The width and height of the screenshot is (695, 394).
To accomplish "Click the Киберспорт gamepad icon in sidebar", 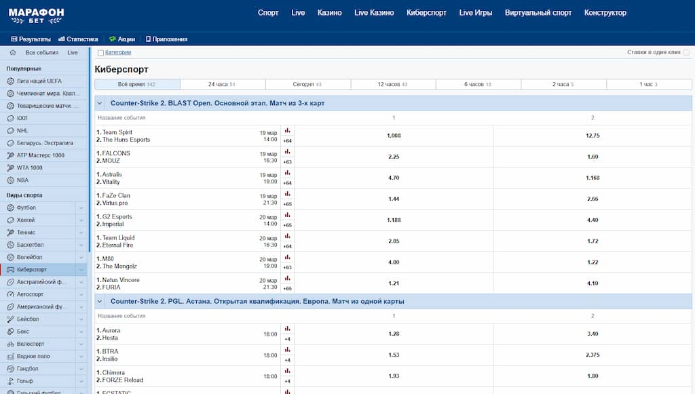I will click(10, 270).
